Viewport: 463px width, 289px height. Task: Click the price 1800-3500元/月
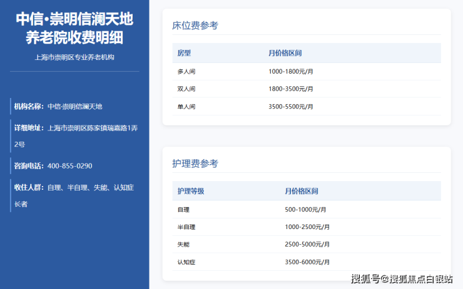pos(291,89)
